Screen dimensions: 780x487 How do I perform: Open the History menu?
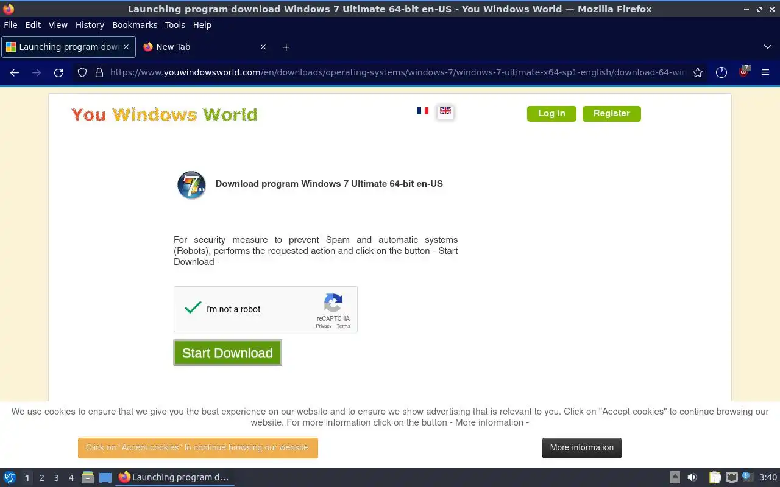point(90,25)
